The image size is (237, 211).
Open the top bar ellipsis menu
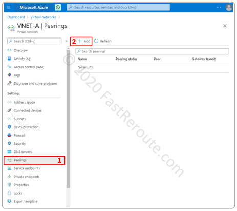tap(219, 7)
